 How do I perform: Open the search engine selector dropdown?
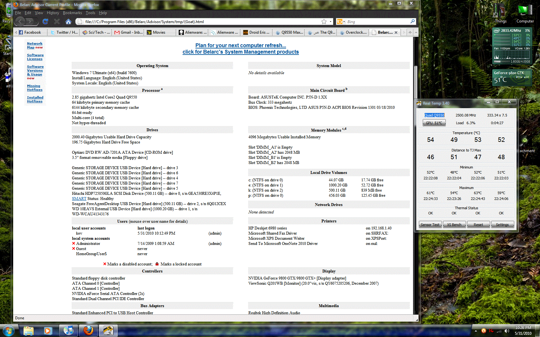click(341, 22)
